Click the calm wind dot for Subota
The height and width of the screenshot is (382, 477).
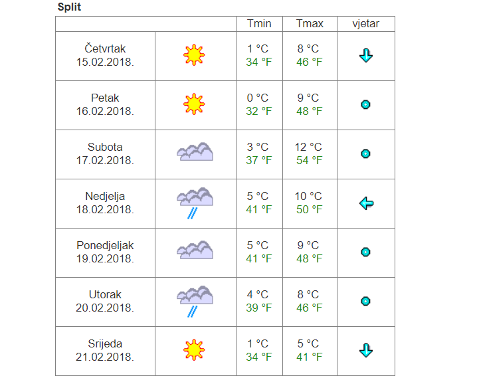(365, 153)
